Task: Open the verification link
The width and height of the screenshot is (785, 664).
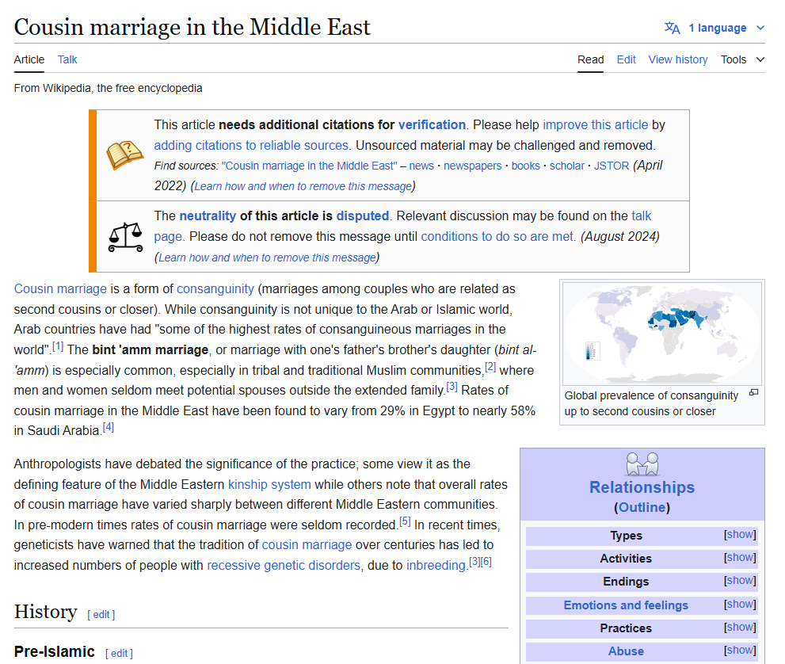Action: [432, 124]
